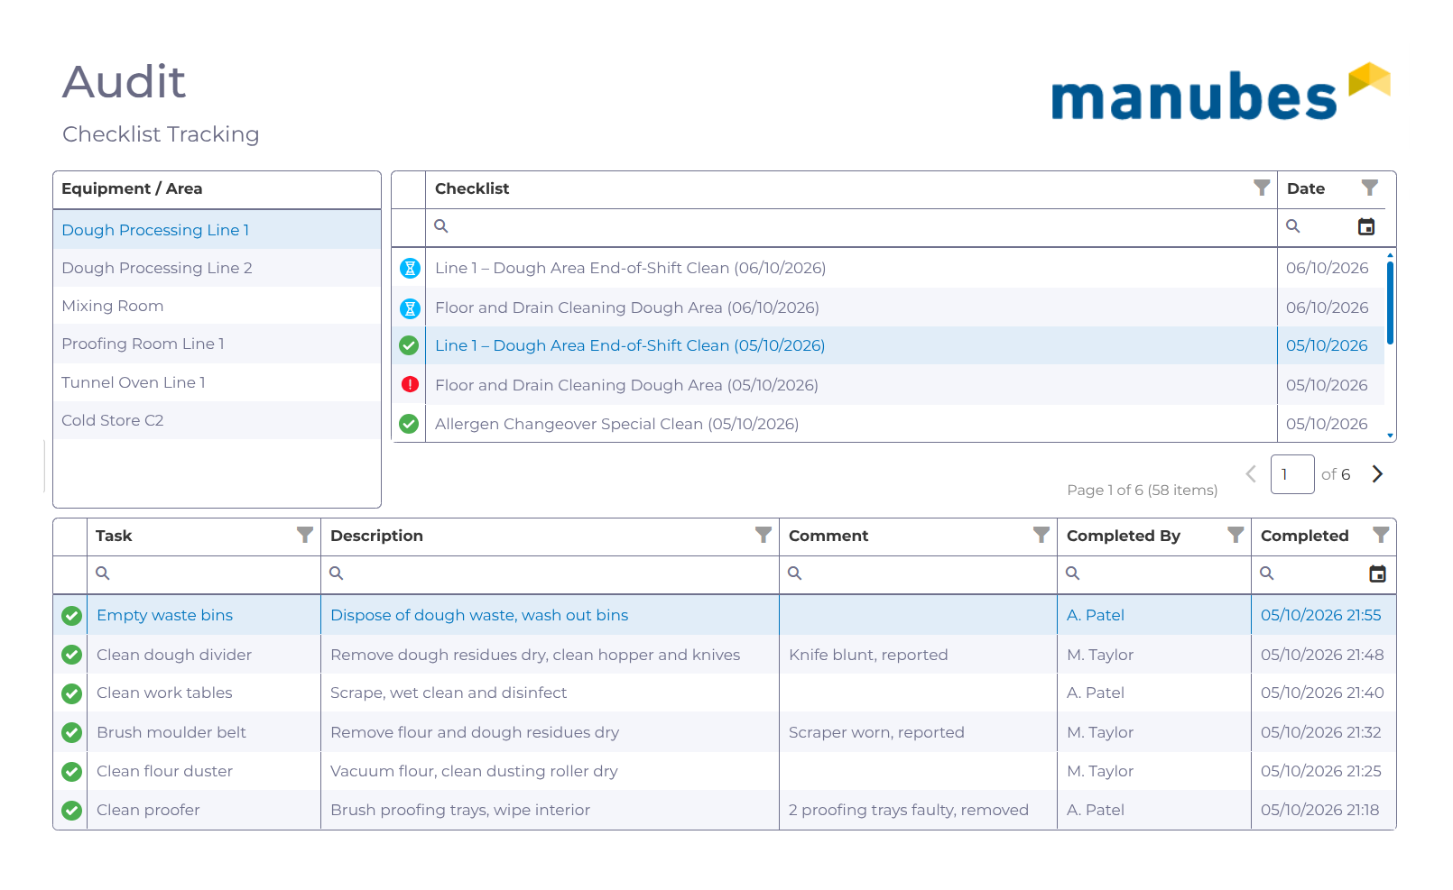Click pending hourglass icon for Floor and Drain 06/10/2026
Screen dimensions: 1453x890
pyautogui.click(x=410, y=308)
